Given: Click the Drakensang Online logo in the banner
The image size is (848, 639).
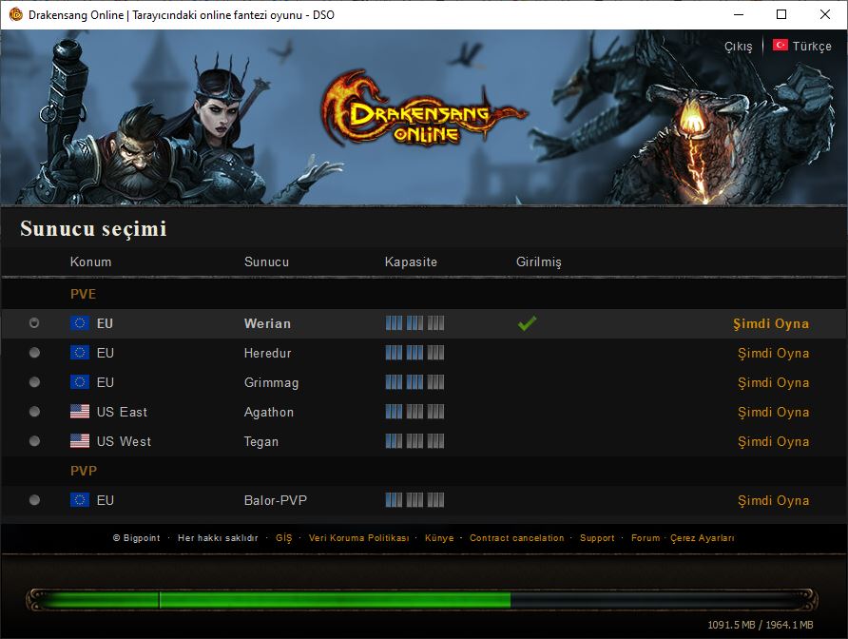Looking at the screenshot, I should (424, 110).
